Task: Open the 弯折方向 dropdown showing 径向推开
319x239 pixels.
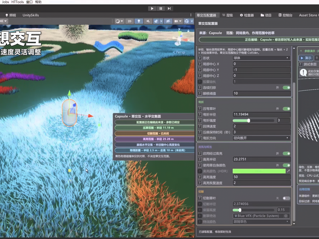Action: 262,138
